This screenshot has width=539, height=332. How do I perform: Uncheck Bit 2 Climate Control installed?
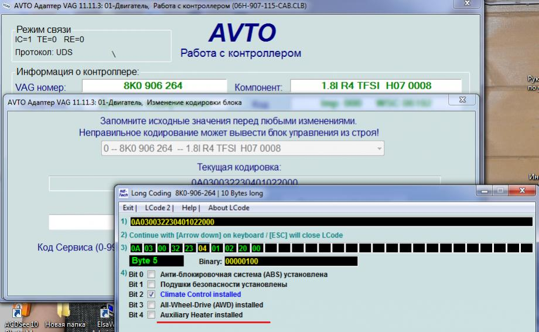click(x=151, y=294)
